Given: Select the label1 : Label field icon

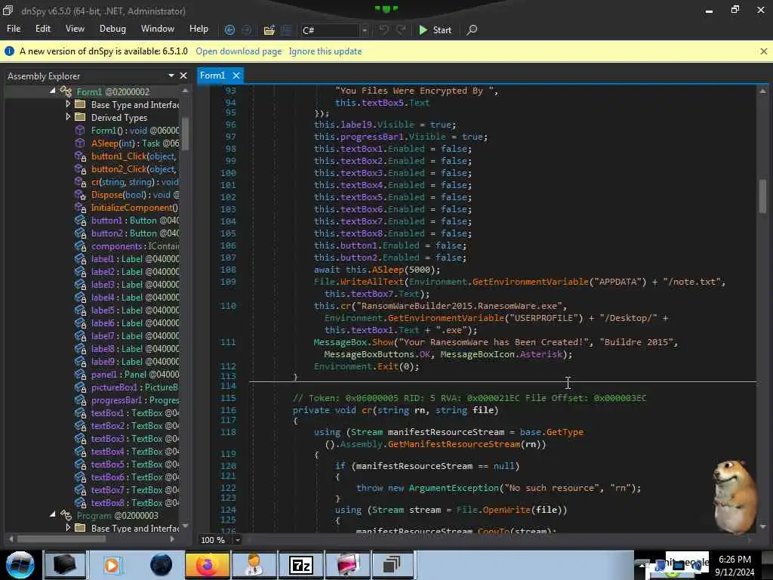Looking at the screenshot, I should [80, 259].
